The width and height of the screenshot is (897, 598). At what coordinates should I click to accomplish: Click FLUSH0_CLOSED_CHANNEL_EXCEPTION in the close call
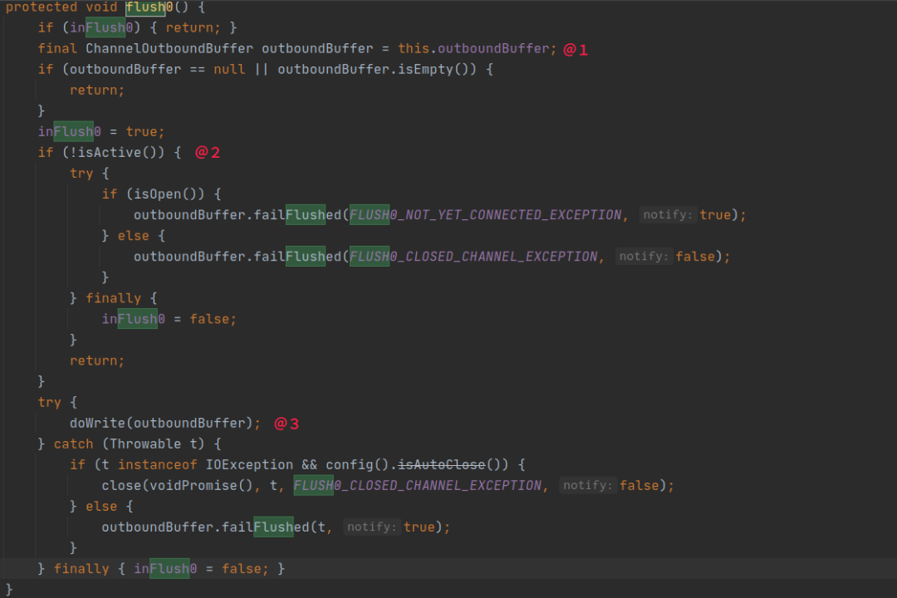[417, 486]
